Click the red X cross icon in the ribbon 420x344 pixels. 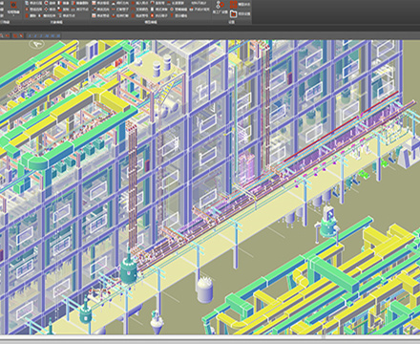pos(94,10)
